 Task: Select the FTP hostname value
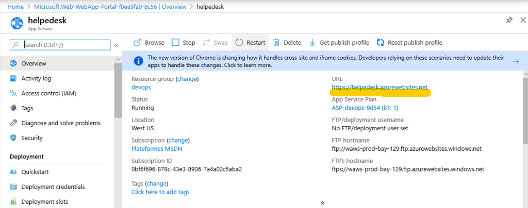pos(407,148)
